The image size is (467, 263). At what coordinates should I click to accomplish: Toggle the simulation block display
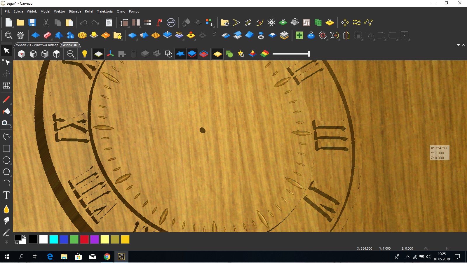click(145, 54)
